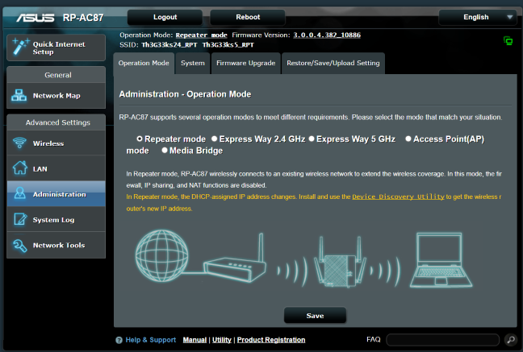Click the General section header

click(56, 75)
